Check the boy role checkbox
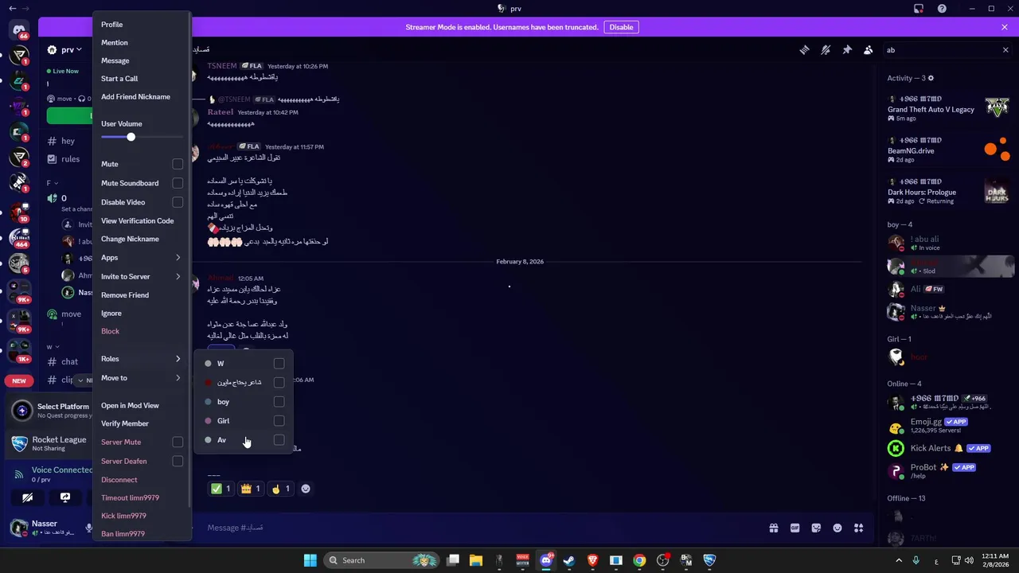Viewport: 1019px width, 573px height. [x=279, y=402]
